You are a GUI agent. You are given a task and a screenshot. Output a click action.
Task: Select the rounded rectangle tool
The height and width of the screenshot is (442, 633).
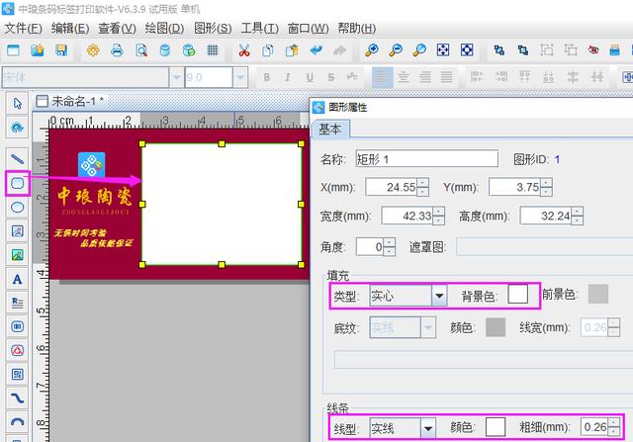click(x=18, y=183)
